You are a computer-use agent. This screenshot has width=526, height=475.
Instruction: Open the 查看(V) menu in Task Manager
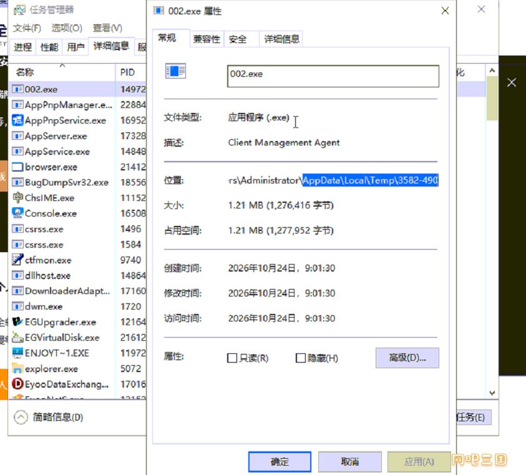[107, 28]
